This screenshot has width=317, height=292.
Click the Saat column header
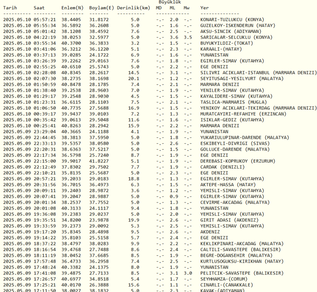[x=39, y=8]
